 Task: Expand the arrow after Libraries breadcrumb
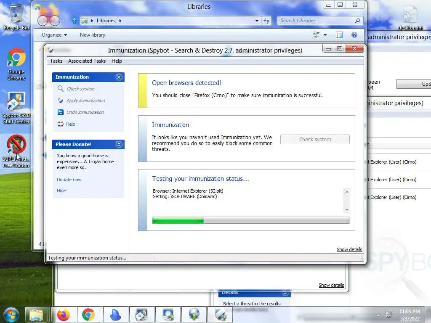coord(120,21)
